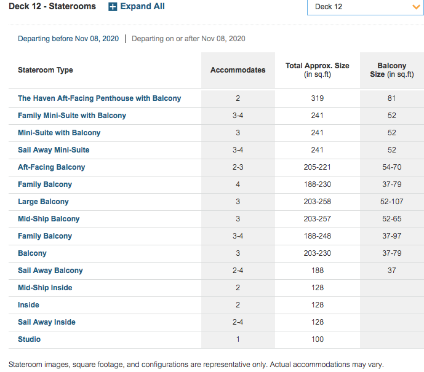Select Sail Away Mini-Suite stateroom
The height and width of the screenshot is (372, 424).
coord(54,150)
